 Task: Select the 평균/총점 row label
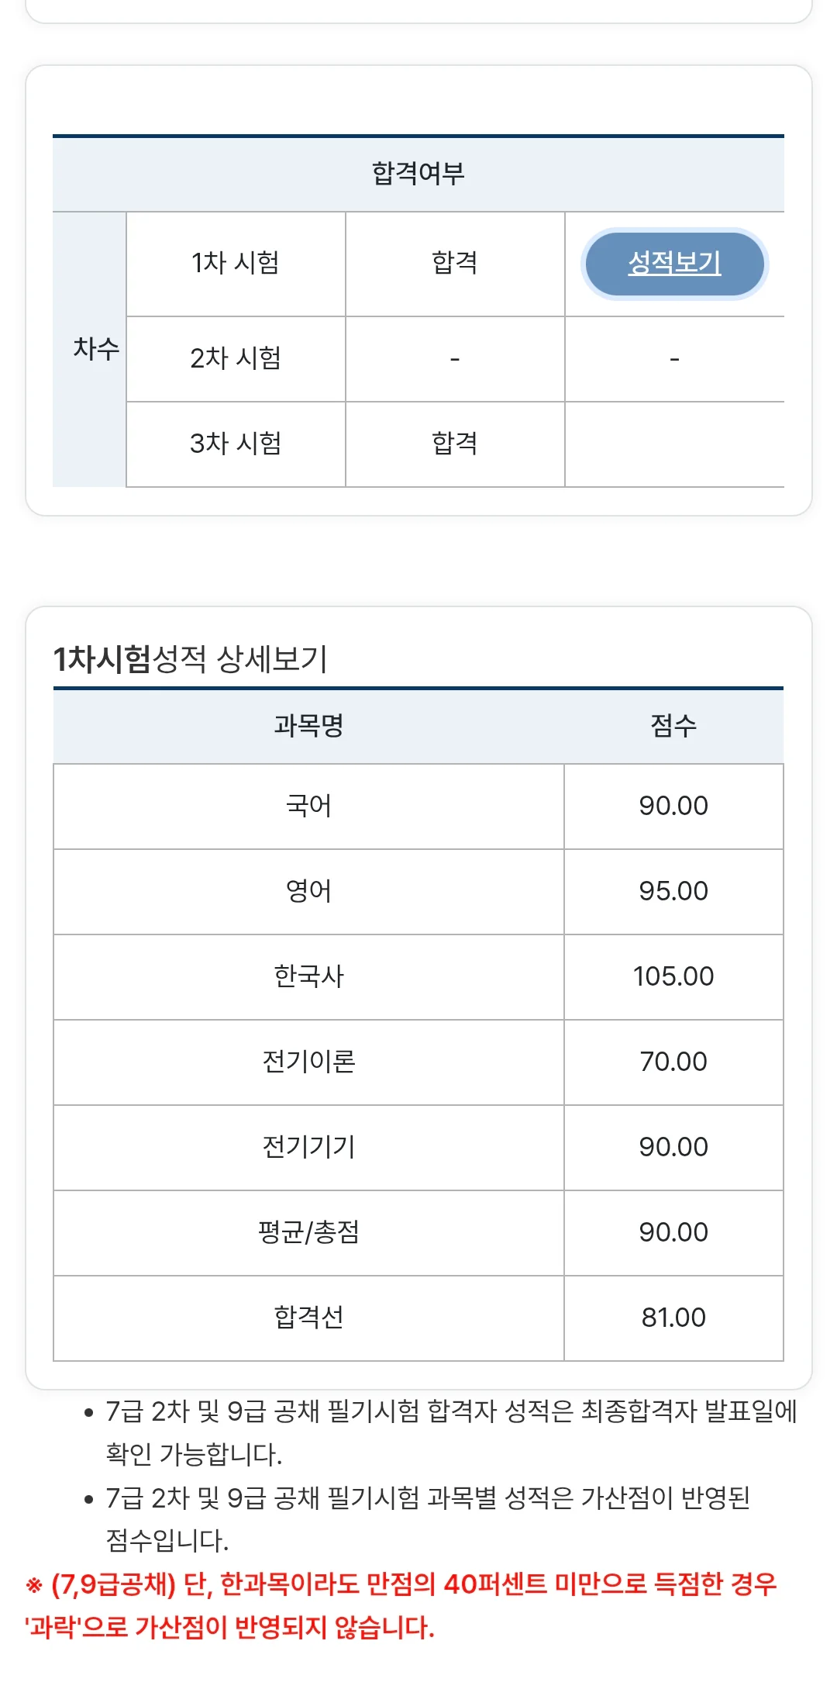308,1233
